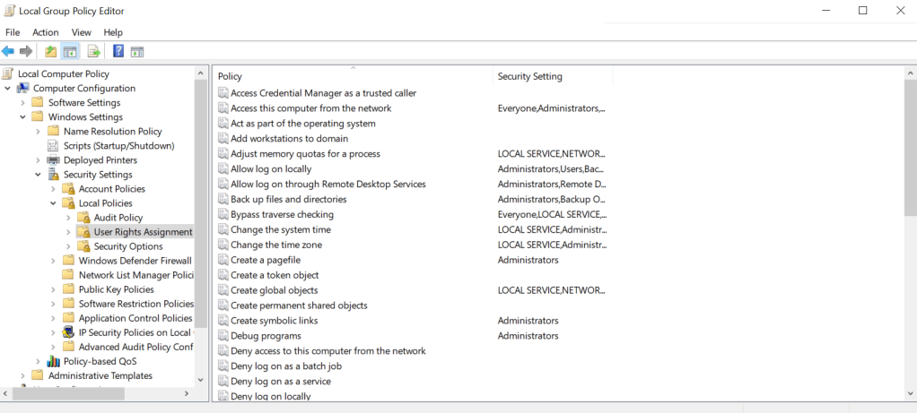Viewport: 917px width, 413px height.
Task: Click the Export List toolbar icon
Action: tap(93, 52)
